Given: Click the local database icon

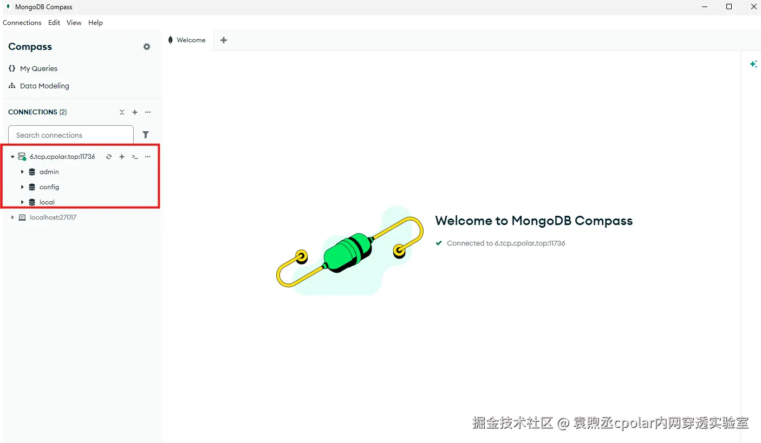Looking at the screenshot, I should coord(32,202).
